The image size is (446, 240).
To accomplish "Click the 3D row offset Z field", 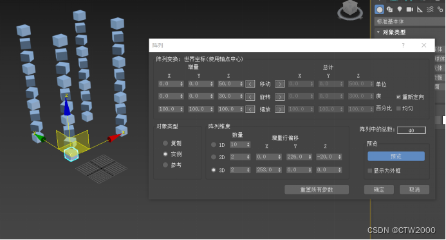I will (x=327, y=170).
